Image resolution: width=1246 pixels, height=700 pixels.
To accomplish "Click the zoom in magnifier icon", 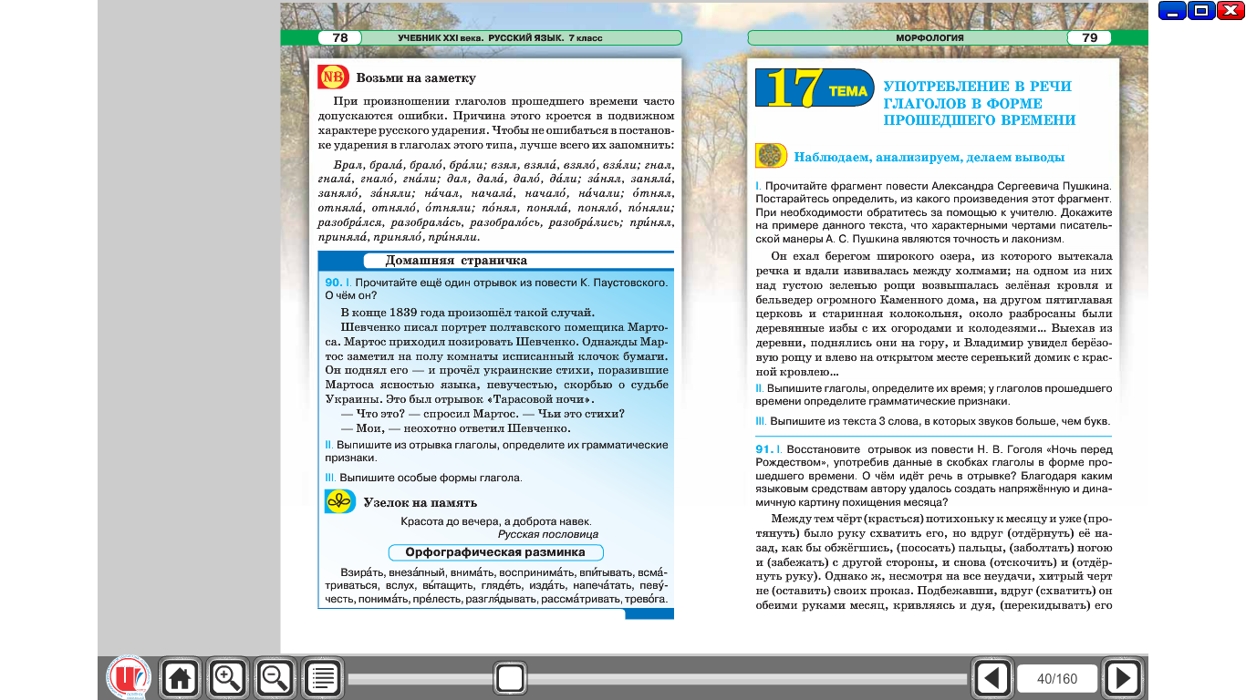I will [x=227, y=678].
